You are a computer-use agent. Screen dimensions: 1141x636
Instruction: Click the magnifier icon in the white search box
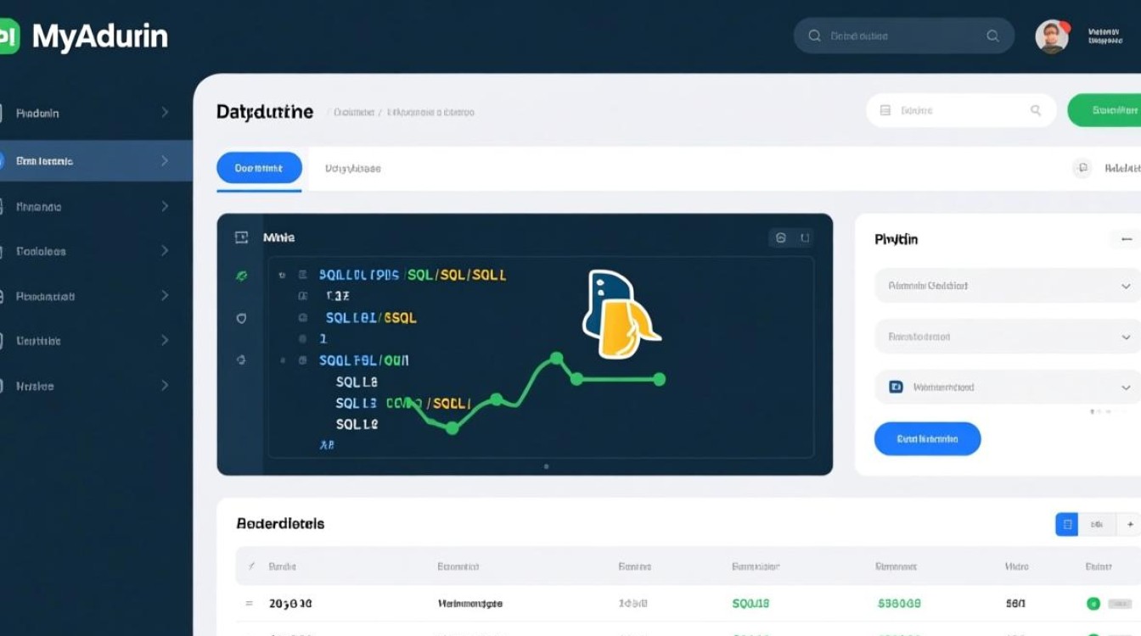click(1035, 110)
